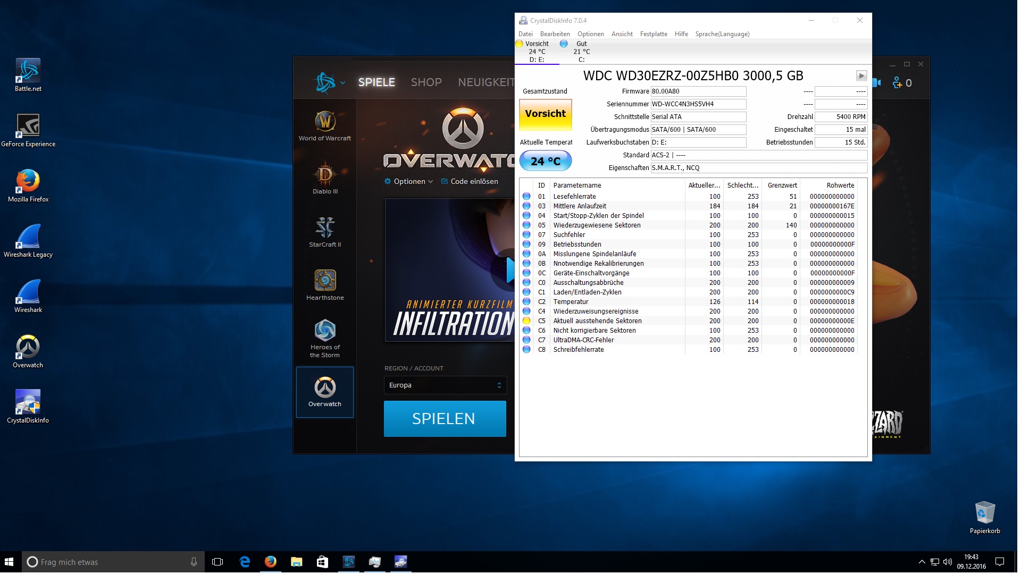
Task: Select Overwatch in the Battle.net sidebar
Action: click(x=325, y=392)
